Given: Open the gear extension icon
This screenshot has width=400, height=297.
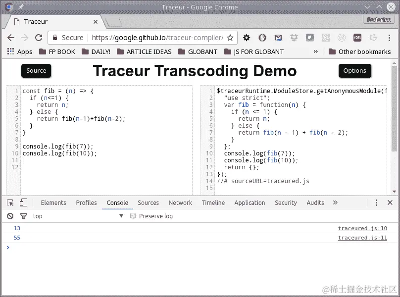Looking at the screenshot, I should tap(247, 38).
